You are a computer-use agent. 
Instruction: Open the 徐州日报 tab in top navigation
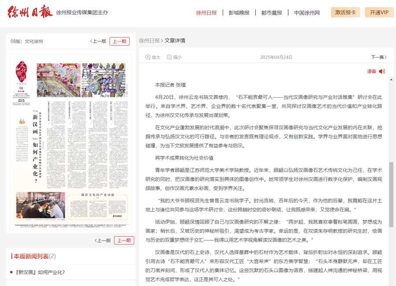click(x=206, y=12)
